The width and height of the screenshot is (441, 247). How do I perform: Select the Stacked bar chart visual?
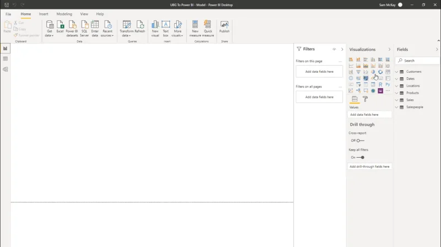[x=351, y=60]
